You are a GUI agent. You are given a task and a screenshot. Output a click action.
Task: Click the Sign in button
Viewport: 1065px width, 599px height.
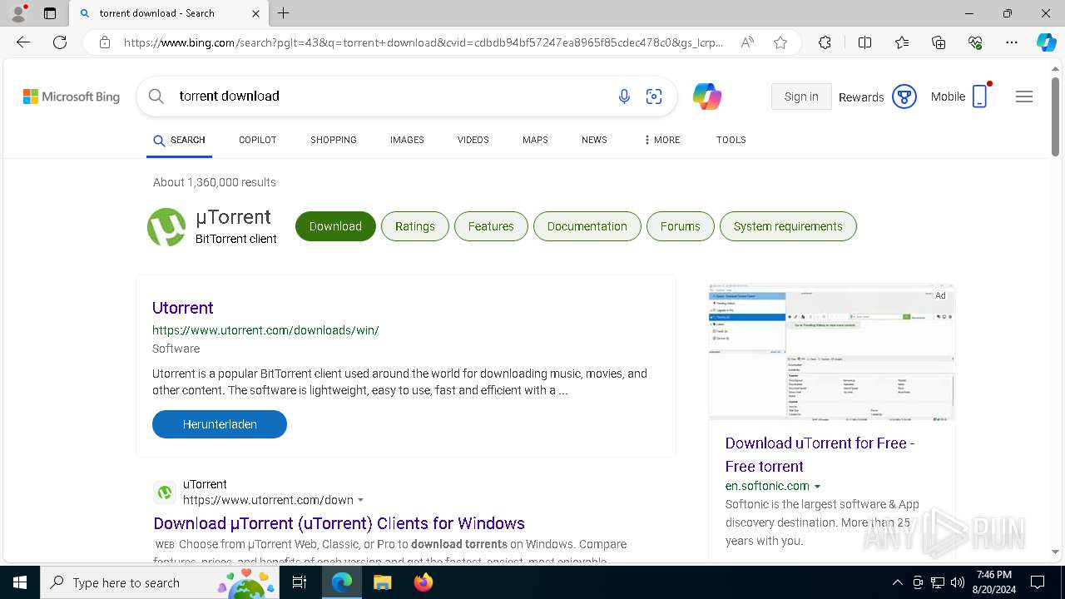click(801, 97)
